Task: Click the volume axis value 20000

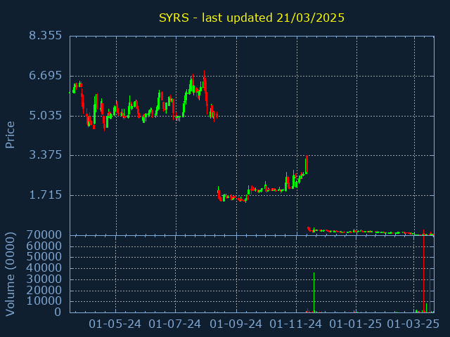Action: (44, 290)
